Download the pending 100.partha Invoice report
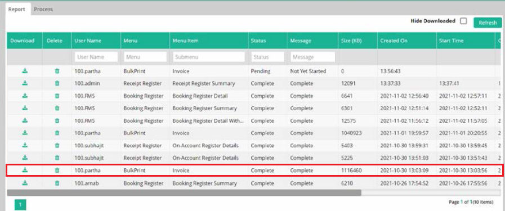This screenshot has height=211, width=505. (x=25, y=71)
